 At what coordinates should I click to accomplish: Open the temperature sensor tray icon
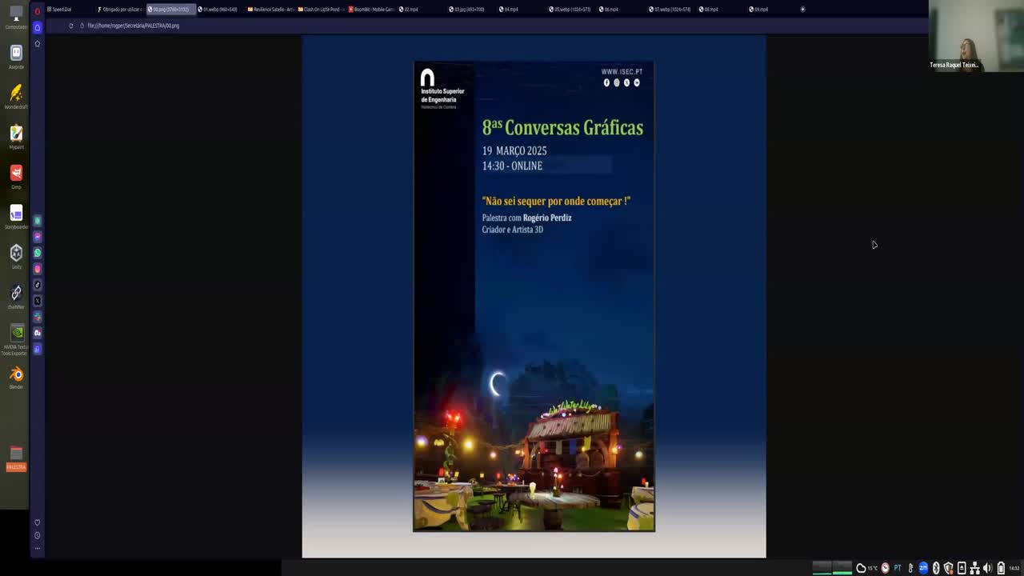click(x=910, y=568)
